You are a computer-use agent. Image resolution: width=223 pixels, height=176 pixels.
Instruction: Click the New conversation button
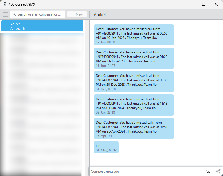tap(77, 14)
